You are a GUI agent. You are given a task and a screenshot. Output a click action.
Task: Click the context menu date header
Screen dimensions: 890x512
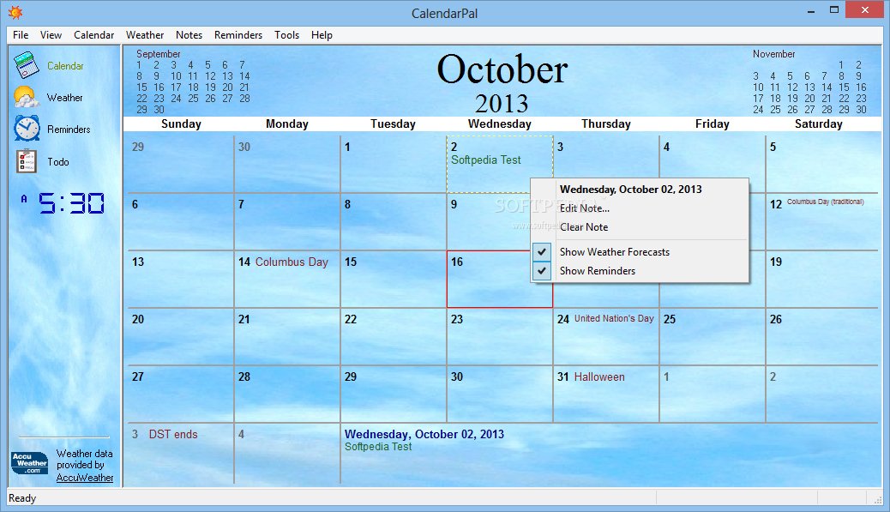630,190
